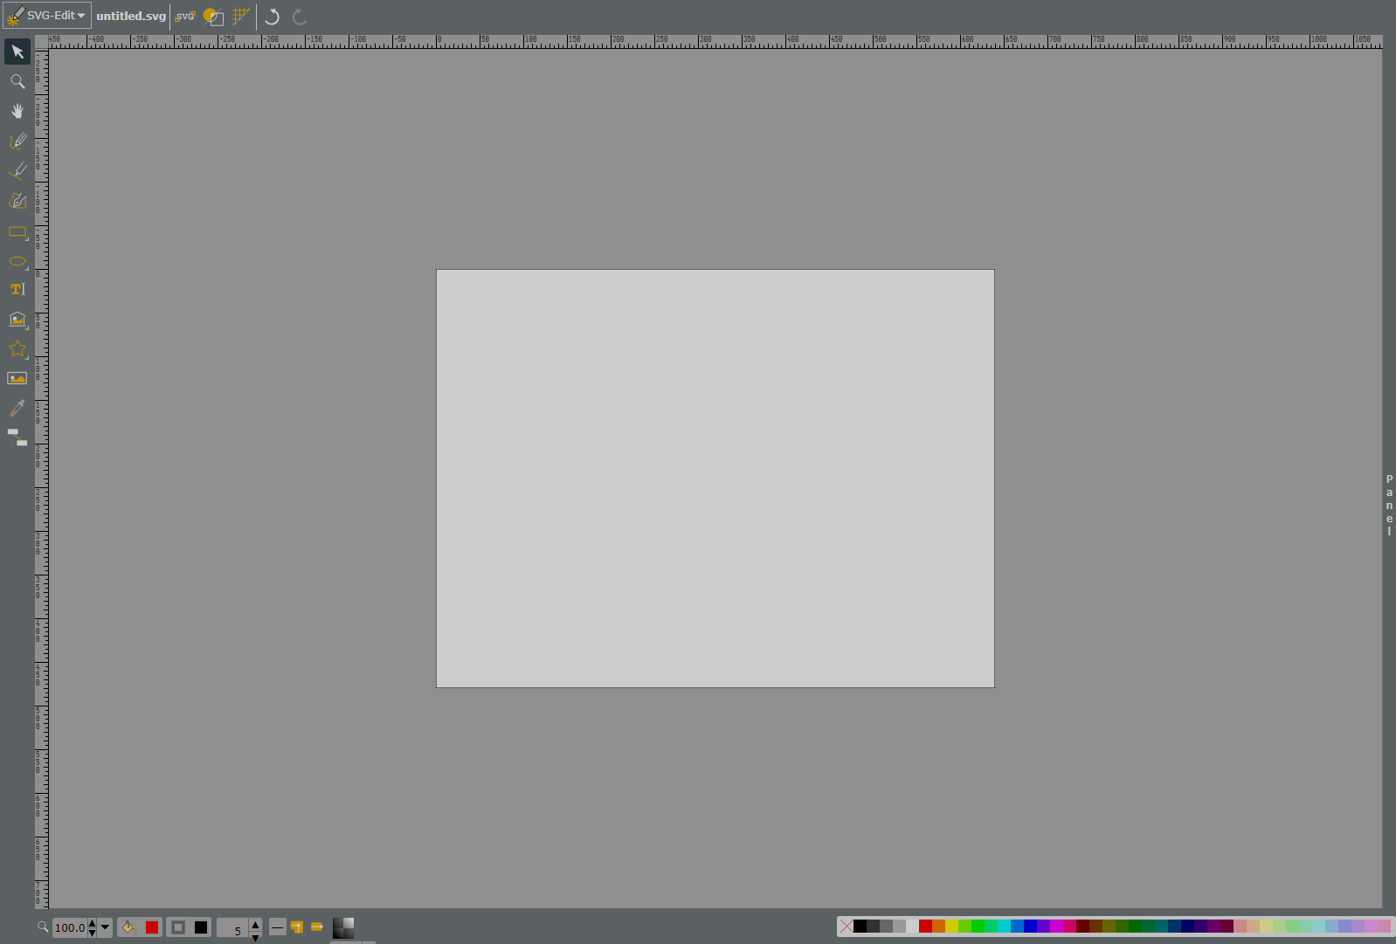Open the SVG source editor
Screen dimensions: 1396x944
184,16
